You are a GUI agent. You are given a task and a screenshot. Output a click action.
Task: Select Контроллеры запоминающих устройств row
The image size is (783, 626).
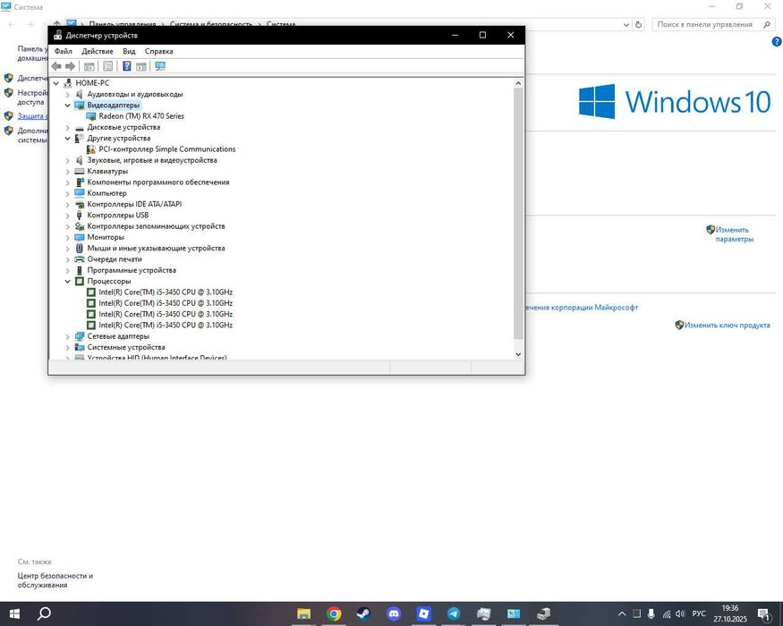click(x=156, y=226)
